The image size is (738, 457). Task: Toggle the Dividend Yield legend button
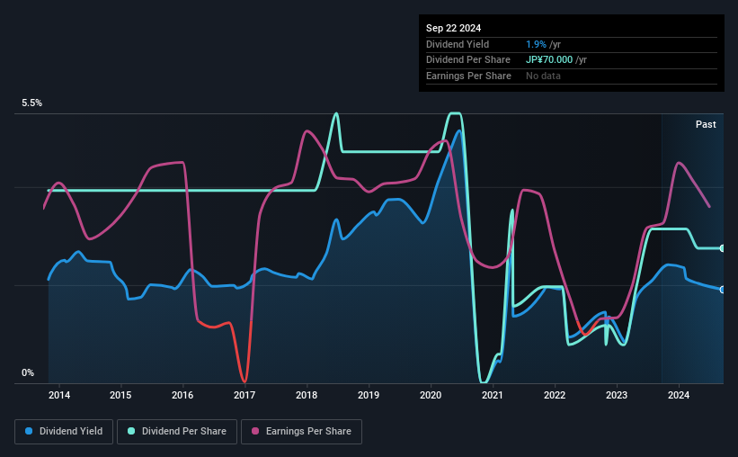tap(64, 432)
